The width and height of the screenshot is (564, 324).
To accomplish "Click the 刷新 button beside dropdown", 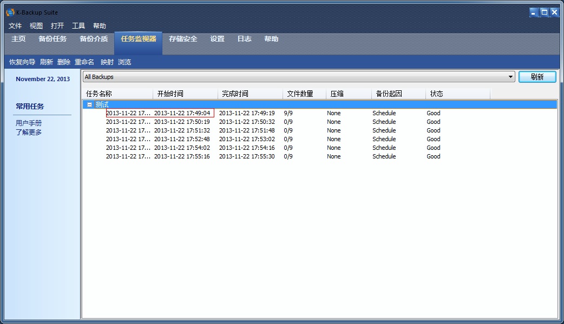I will pos(537,77).
